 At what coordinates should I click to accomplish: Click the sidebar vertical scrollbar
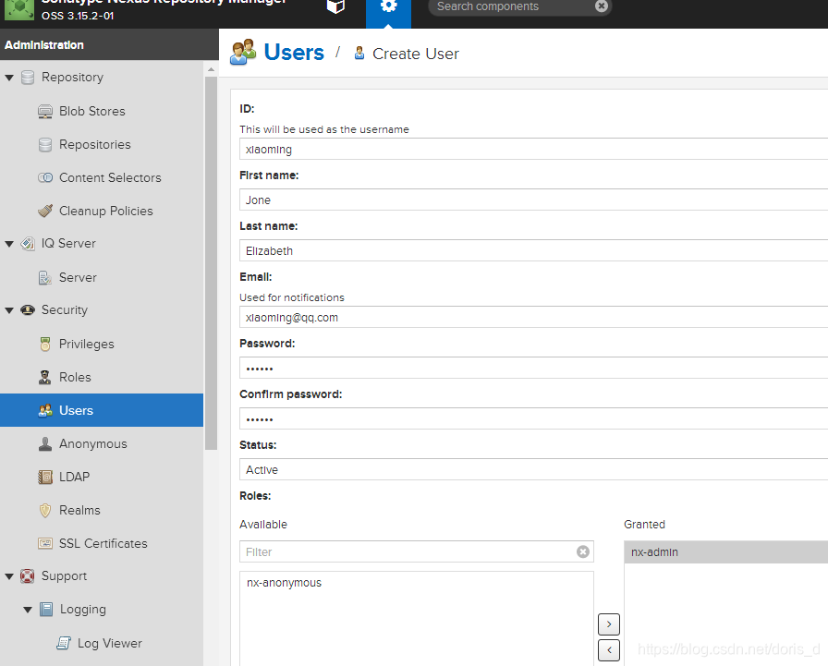coord(211,263)
